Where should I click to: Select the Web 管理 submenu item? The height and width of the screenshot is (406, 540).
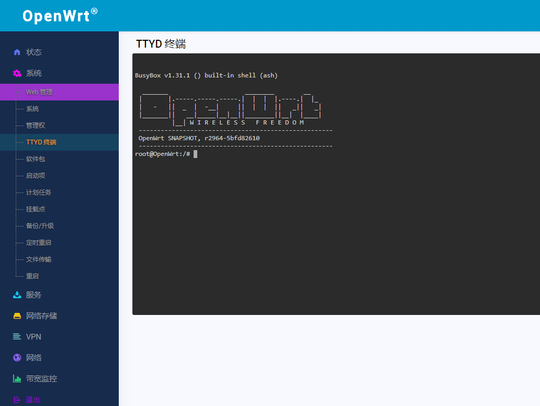click(59, 92)
